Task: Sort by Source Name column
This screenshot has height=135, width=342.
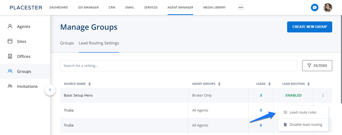Action: pyautogui.click(x=89, y=84)
